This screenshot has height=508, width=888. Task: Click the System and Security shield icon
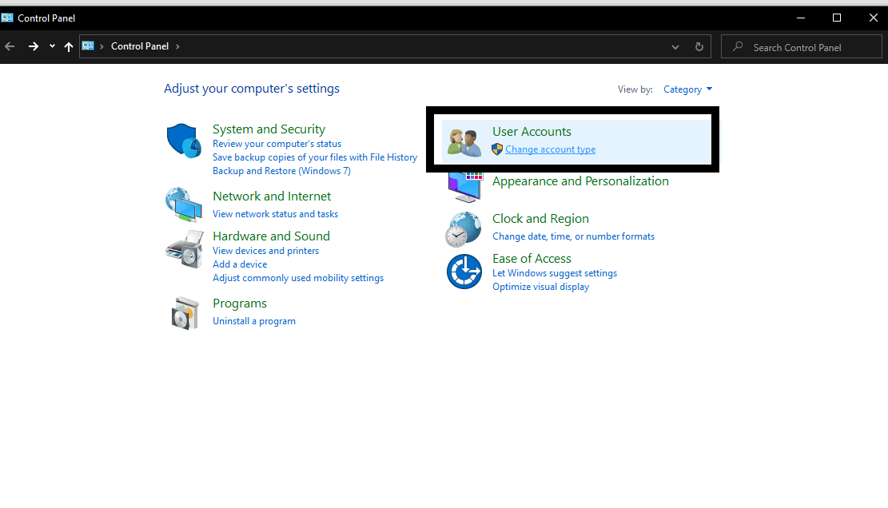[185, 140]
